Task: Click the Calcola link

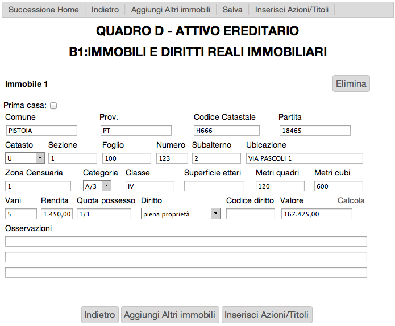Action: click(351, 200)
